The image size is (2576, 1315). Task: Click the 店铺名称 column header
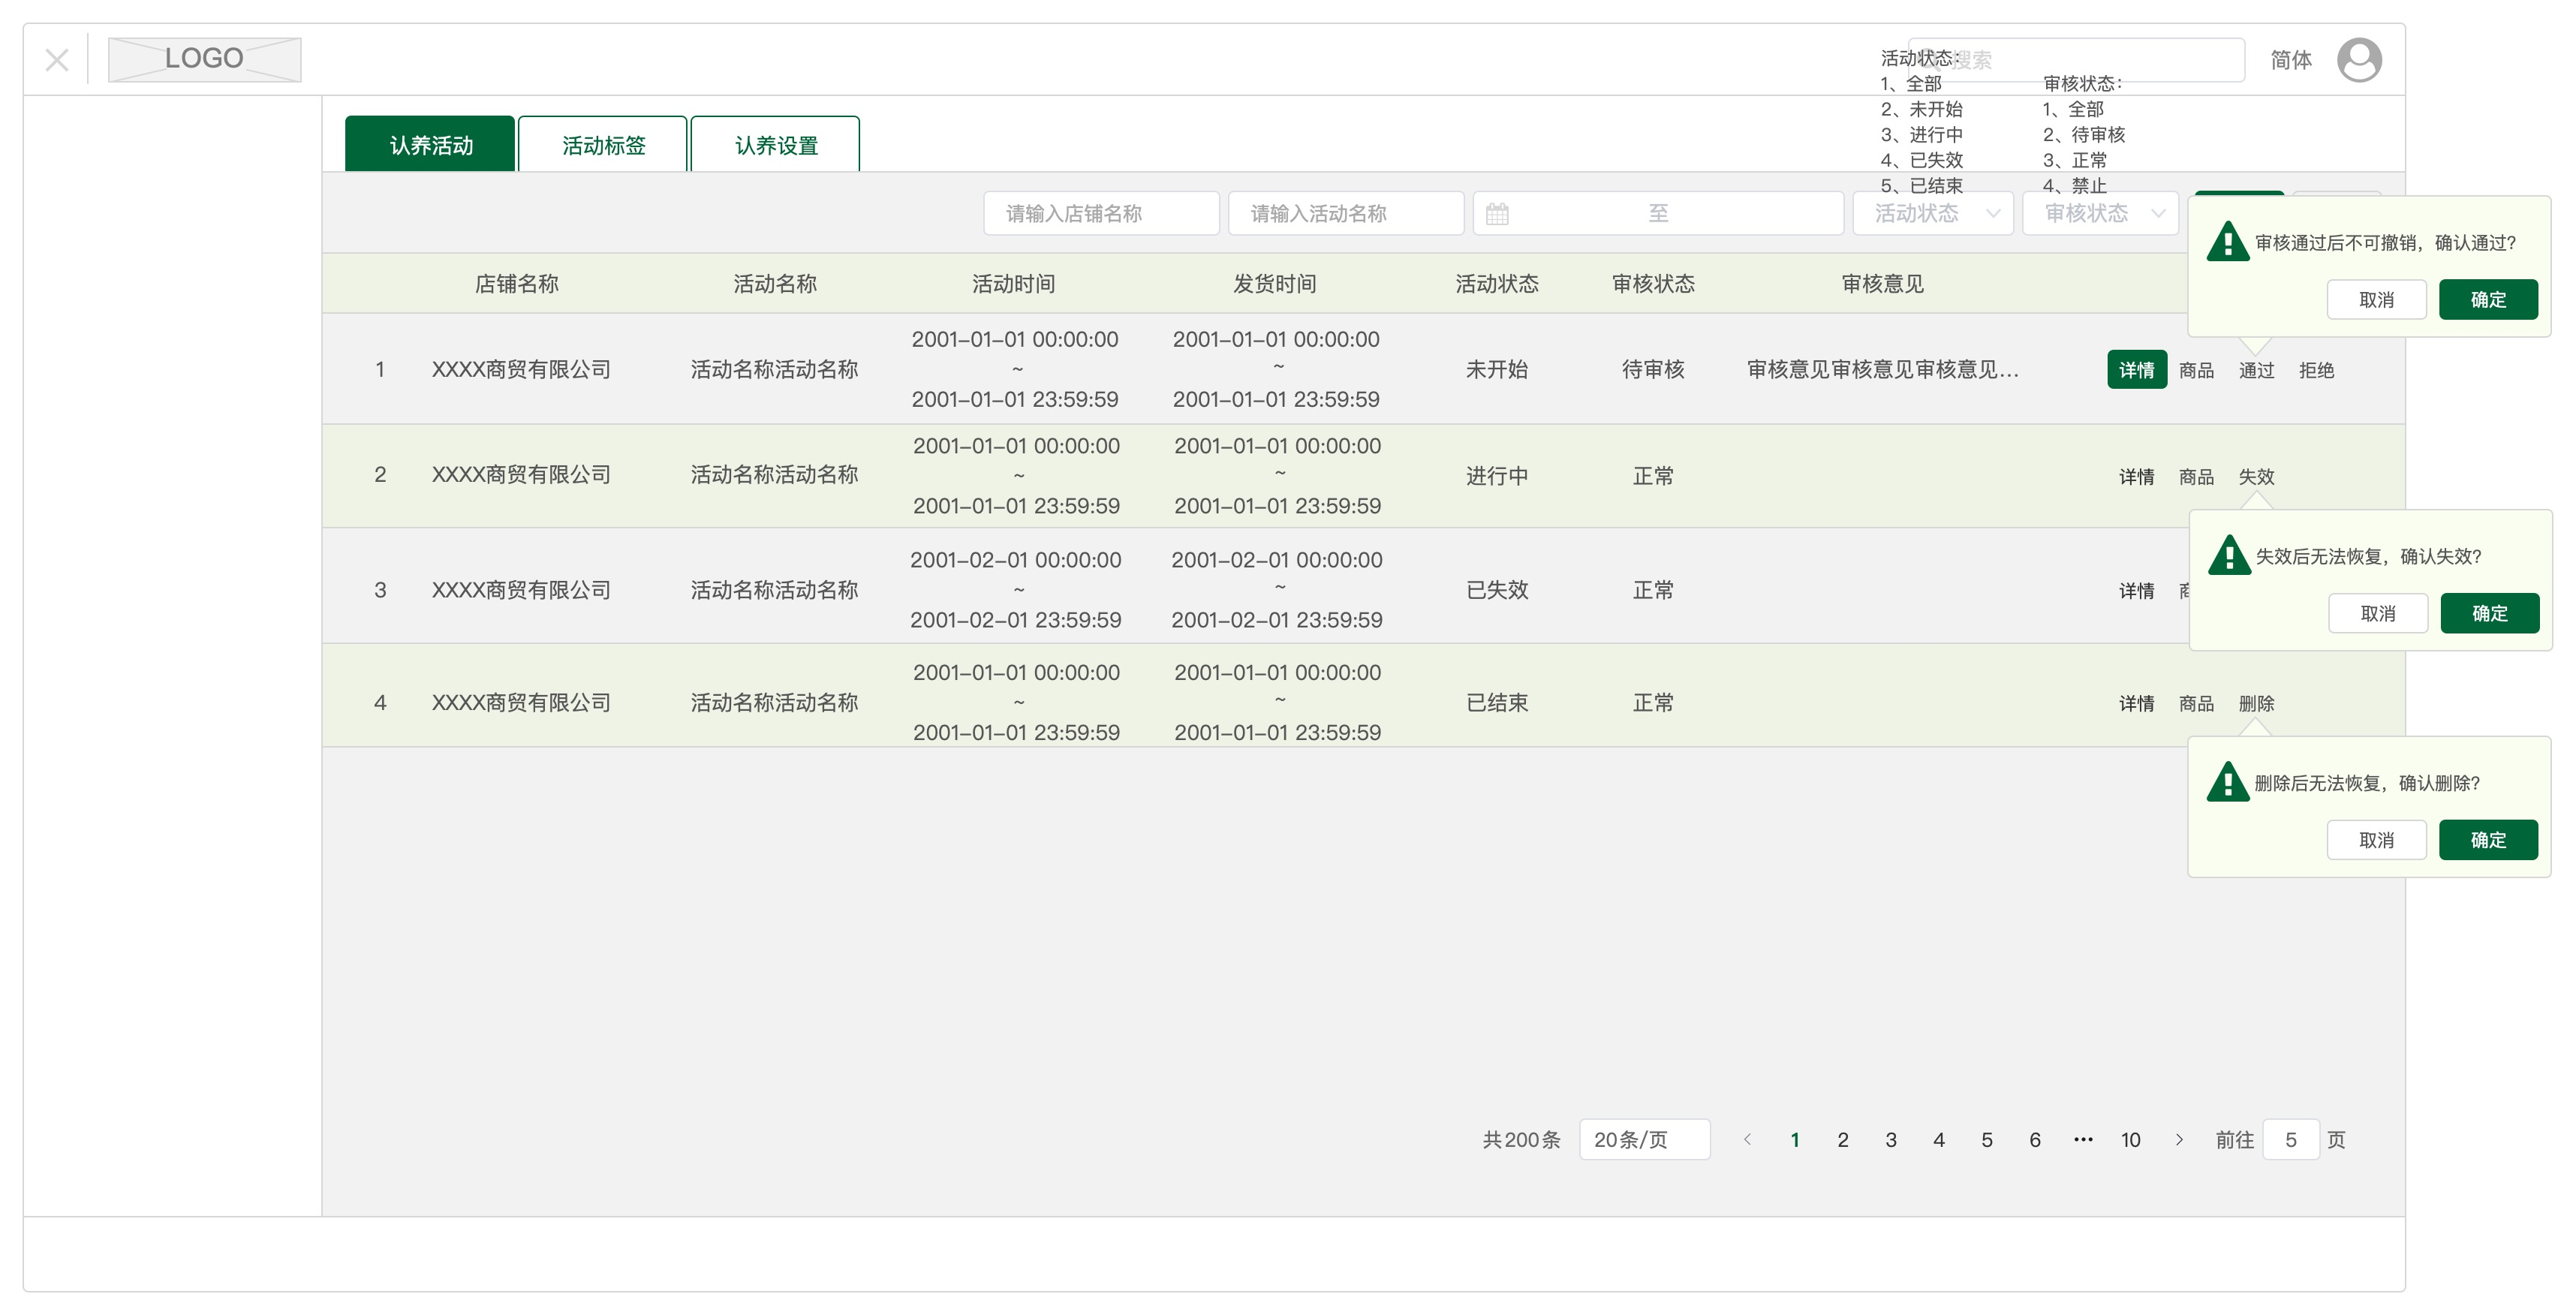[516, 284]
